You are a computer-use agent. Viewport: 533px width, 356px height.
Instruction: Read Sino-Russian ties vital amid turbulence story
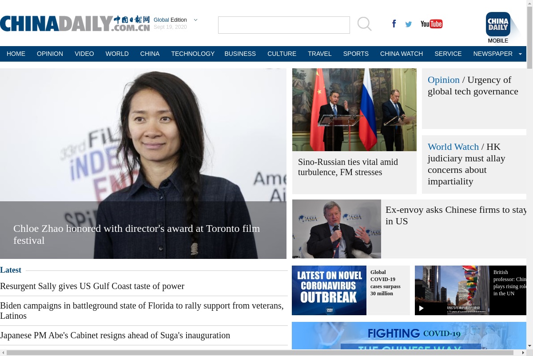click(x=348, y=167)
